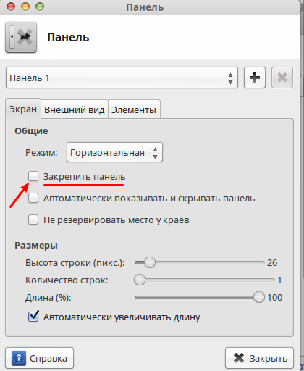Click the blue help question mark icon
Image resolution: width=304 pixels, height=371 pixels.
point(19,358)
